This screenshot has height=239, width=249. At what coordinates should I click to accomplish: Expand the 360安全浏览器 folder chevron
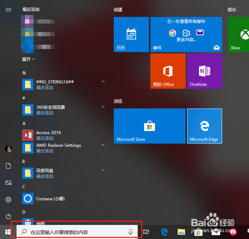click(103, 107)
